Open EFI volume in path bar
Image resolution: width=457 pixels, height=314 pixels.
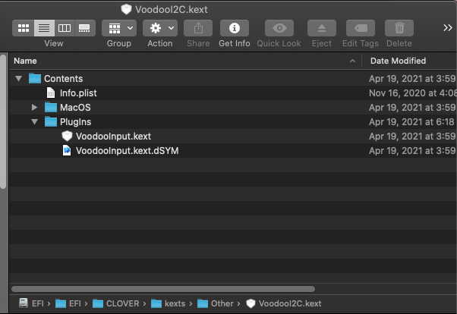point(31,303)
